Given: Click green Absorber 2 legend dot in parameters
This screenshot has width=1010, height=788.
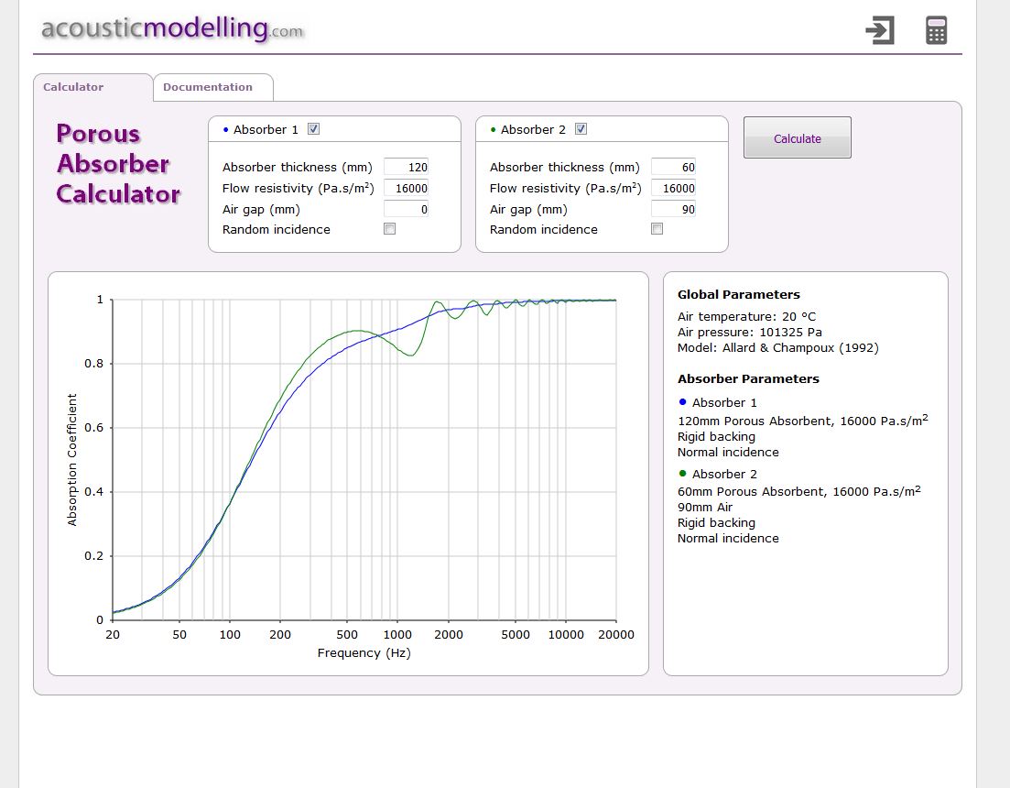Looking at the screenshot, I should [683, 474].
